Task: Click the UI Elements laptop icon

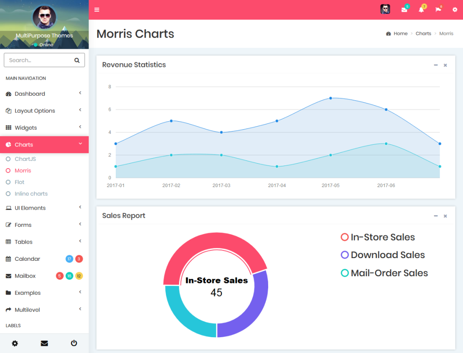Action: tap(9, 208)
